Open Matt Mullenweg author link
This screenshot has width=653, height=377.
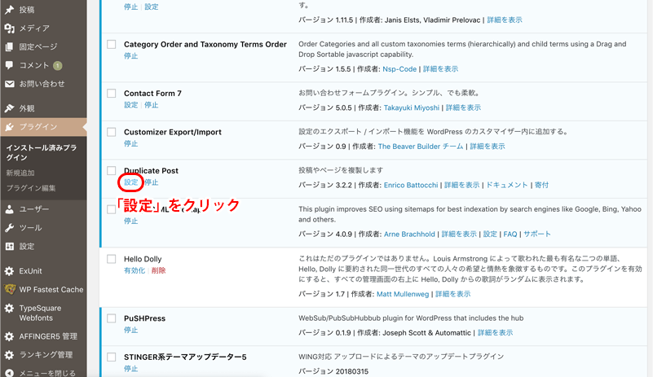[403, 294]
